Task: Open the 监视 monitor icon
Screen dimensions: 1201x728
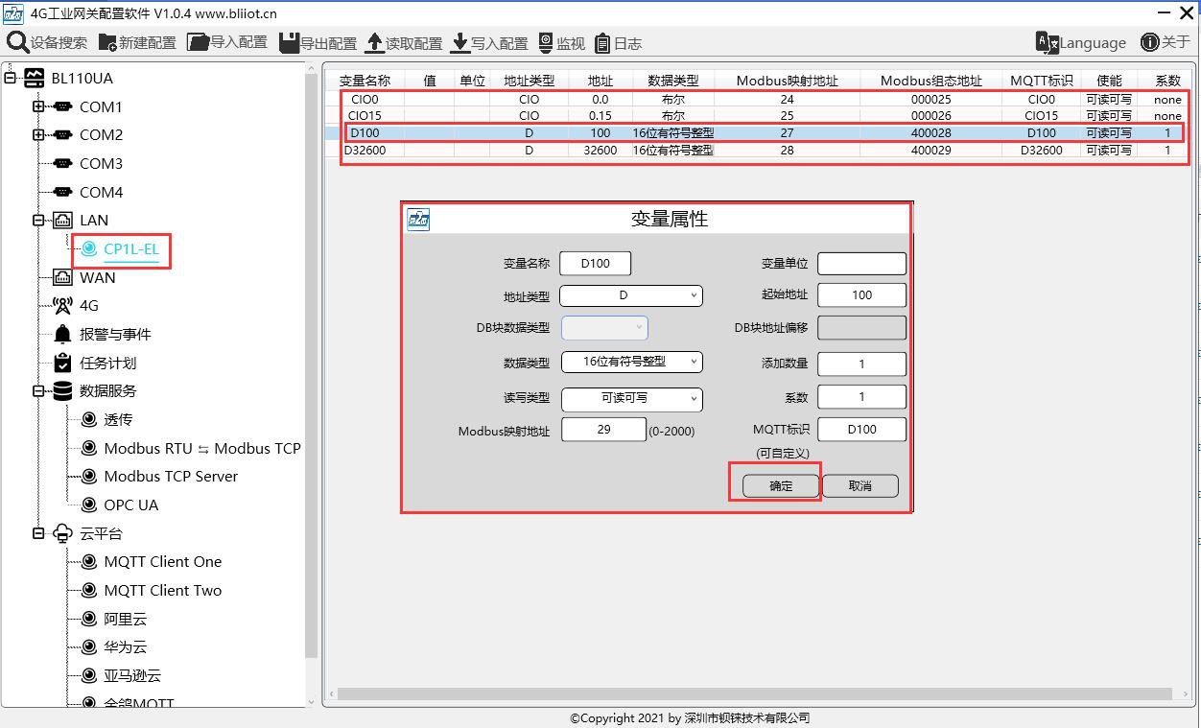Action: [x=546, y=42]
